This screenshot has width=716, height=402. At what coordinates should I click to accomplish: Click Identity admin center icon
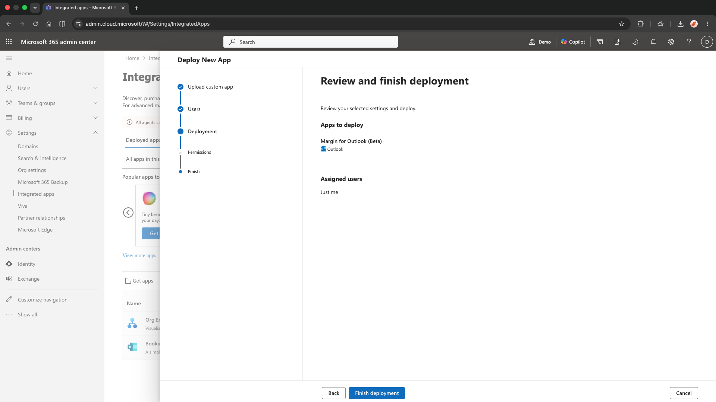click(x=9, y=264)
